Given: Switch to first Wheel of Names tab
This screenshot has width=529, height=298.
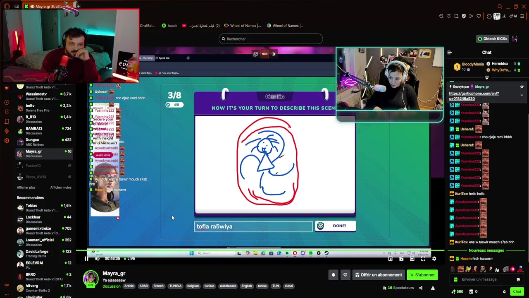Looking at the screenshot, I should point(242,26).
